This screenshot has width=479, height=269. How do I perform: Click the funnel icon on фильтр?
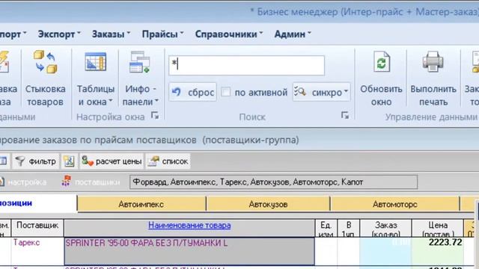pos(20,161)
